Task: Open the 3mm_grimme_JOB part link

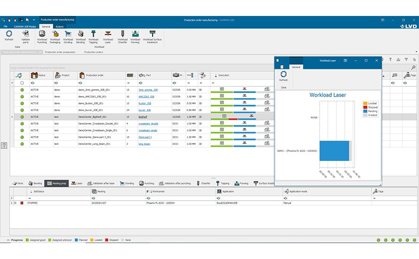Action: (148, 90)
